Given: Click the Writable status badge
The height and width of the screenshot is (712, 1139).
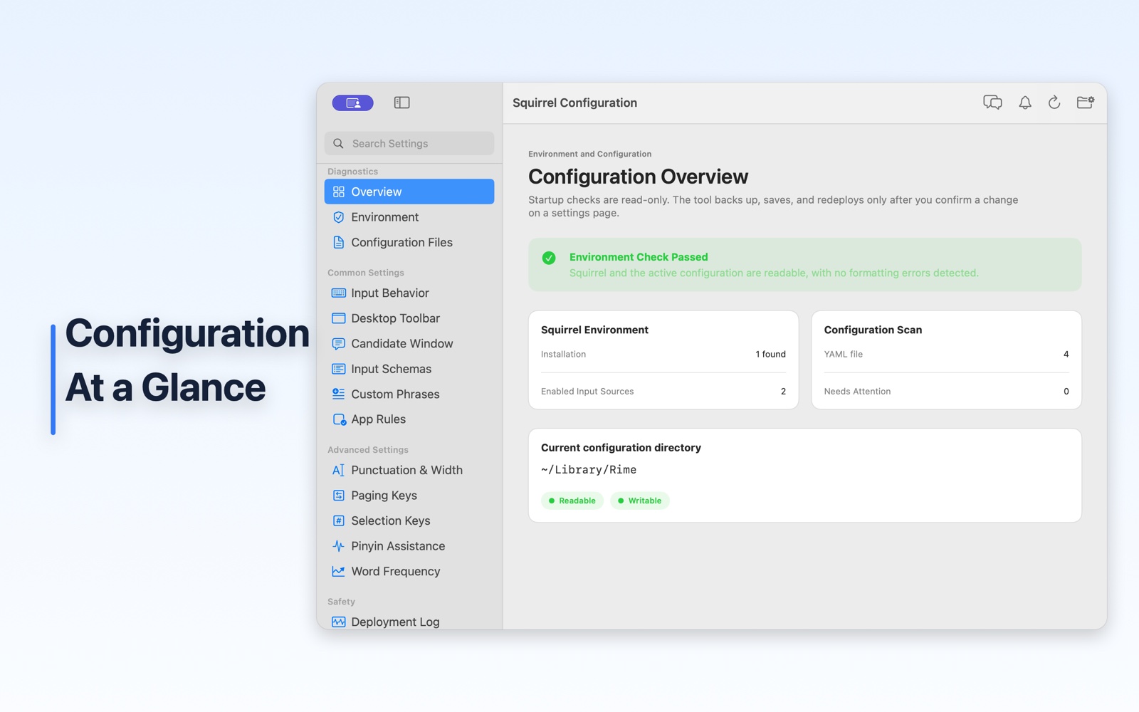Looking at the screenshot, I should (640, 501).
